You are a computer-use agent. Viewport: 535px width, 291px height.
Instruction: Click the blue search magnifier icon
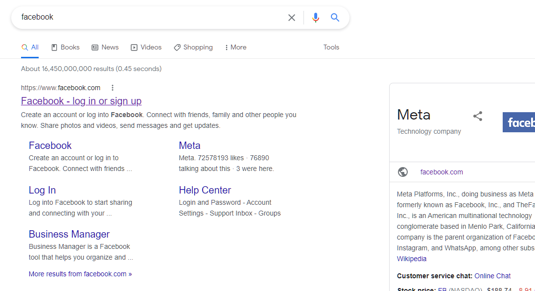click(335, 18)
